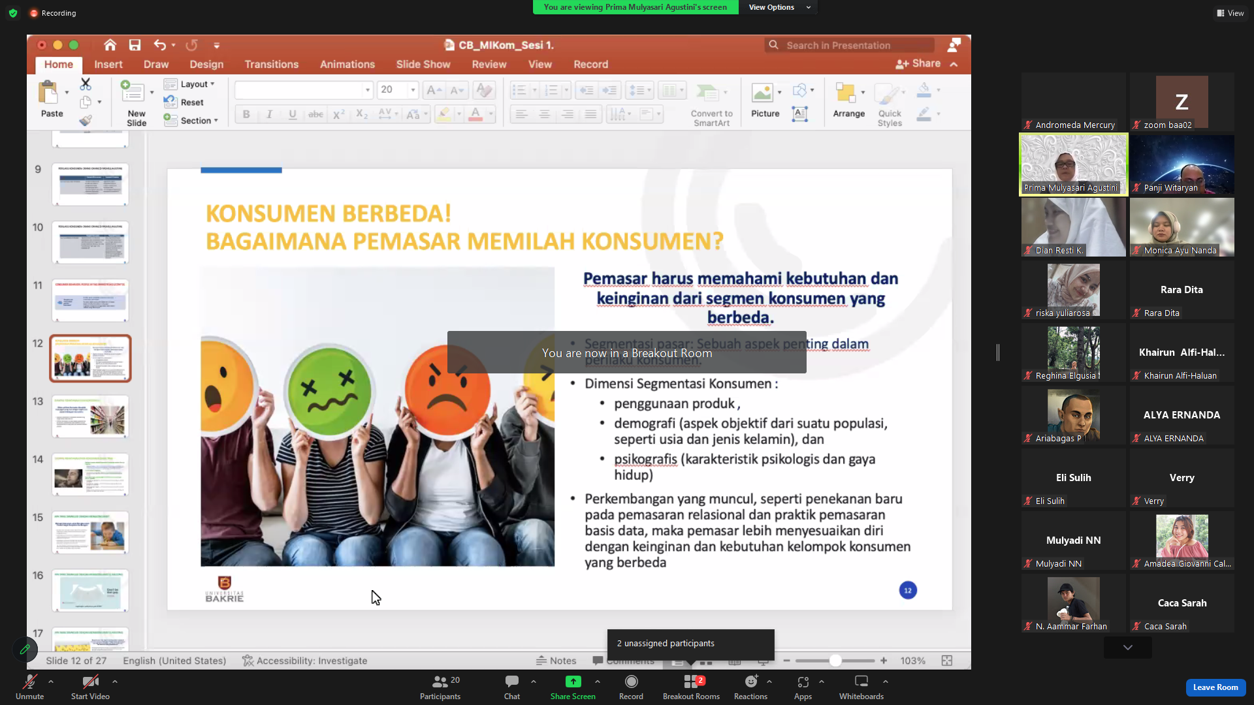Click the Leave Room button
The width and height of the screenshot is (1254, 705).
point(1215,687)
